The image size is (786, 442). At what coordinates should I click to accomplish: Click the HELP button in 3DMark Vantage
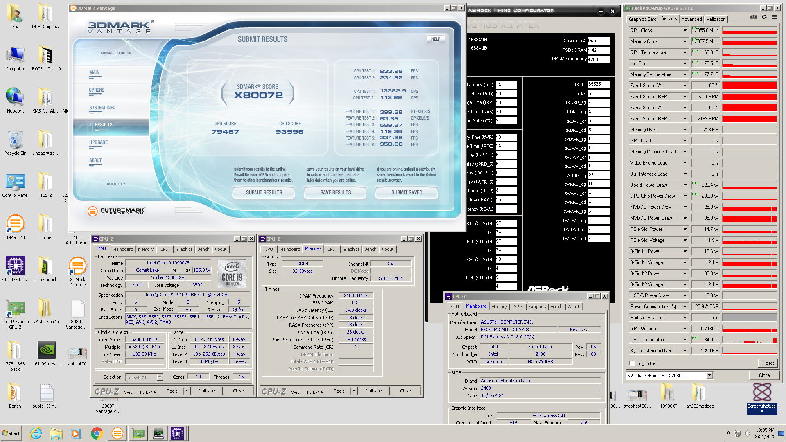[436, 39]
